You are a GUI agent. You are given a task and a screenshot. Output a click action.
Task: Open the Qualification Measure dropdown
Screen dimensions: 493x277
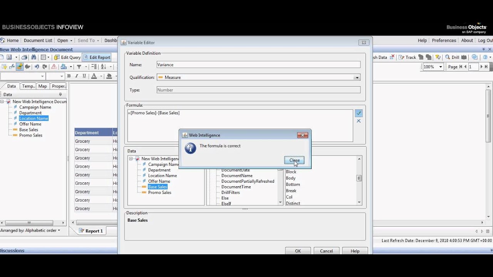(357, 77)
